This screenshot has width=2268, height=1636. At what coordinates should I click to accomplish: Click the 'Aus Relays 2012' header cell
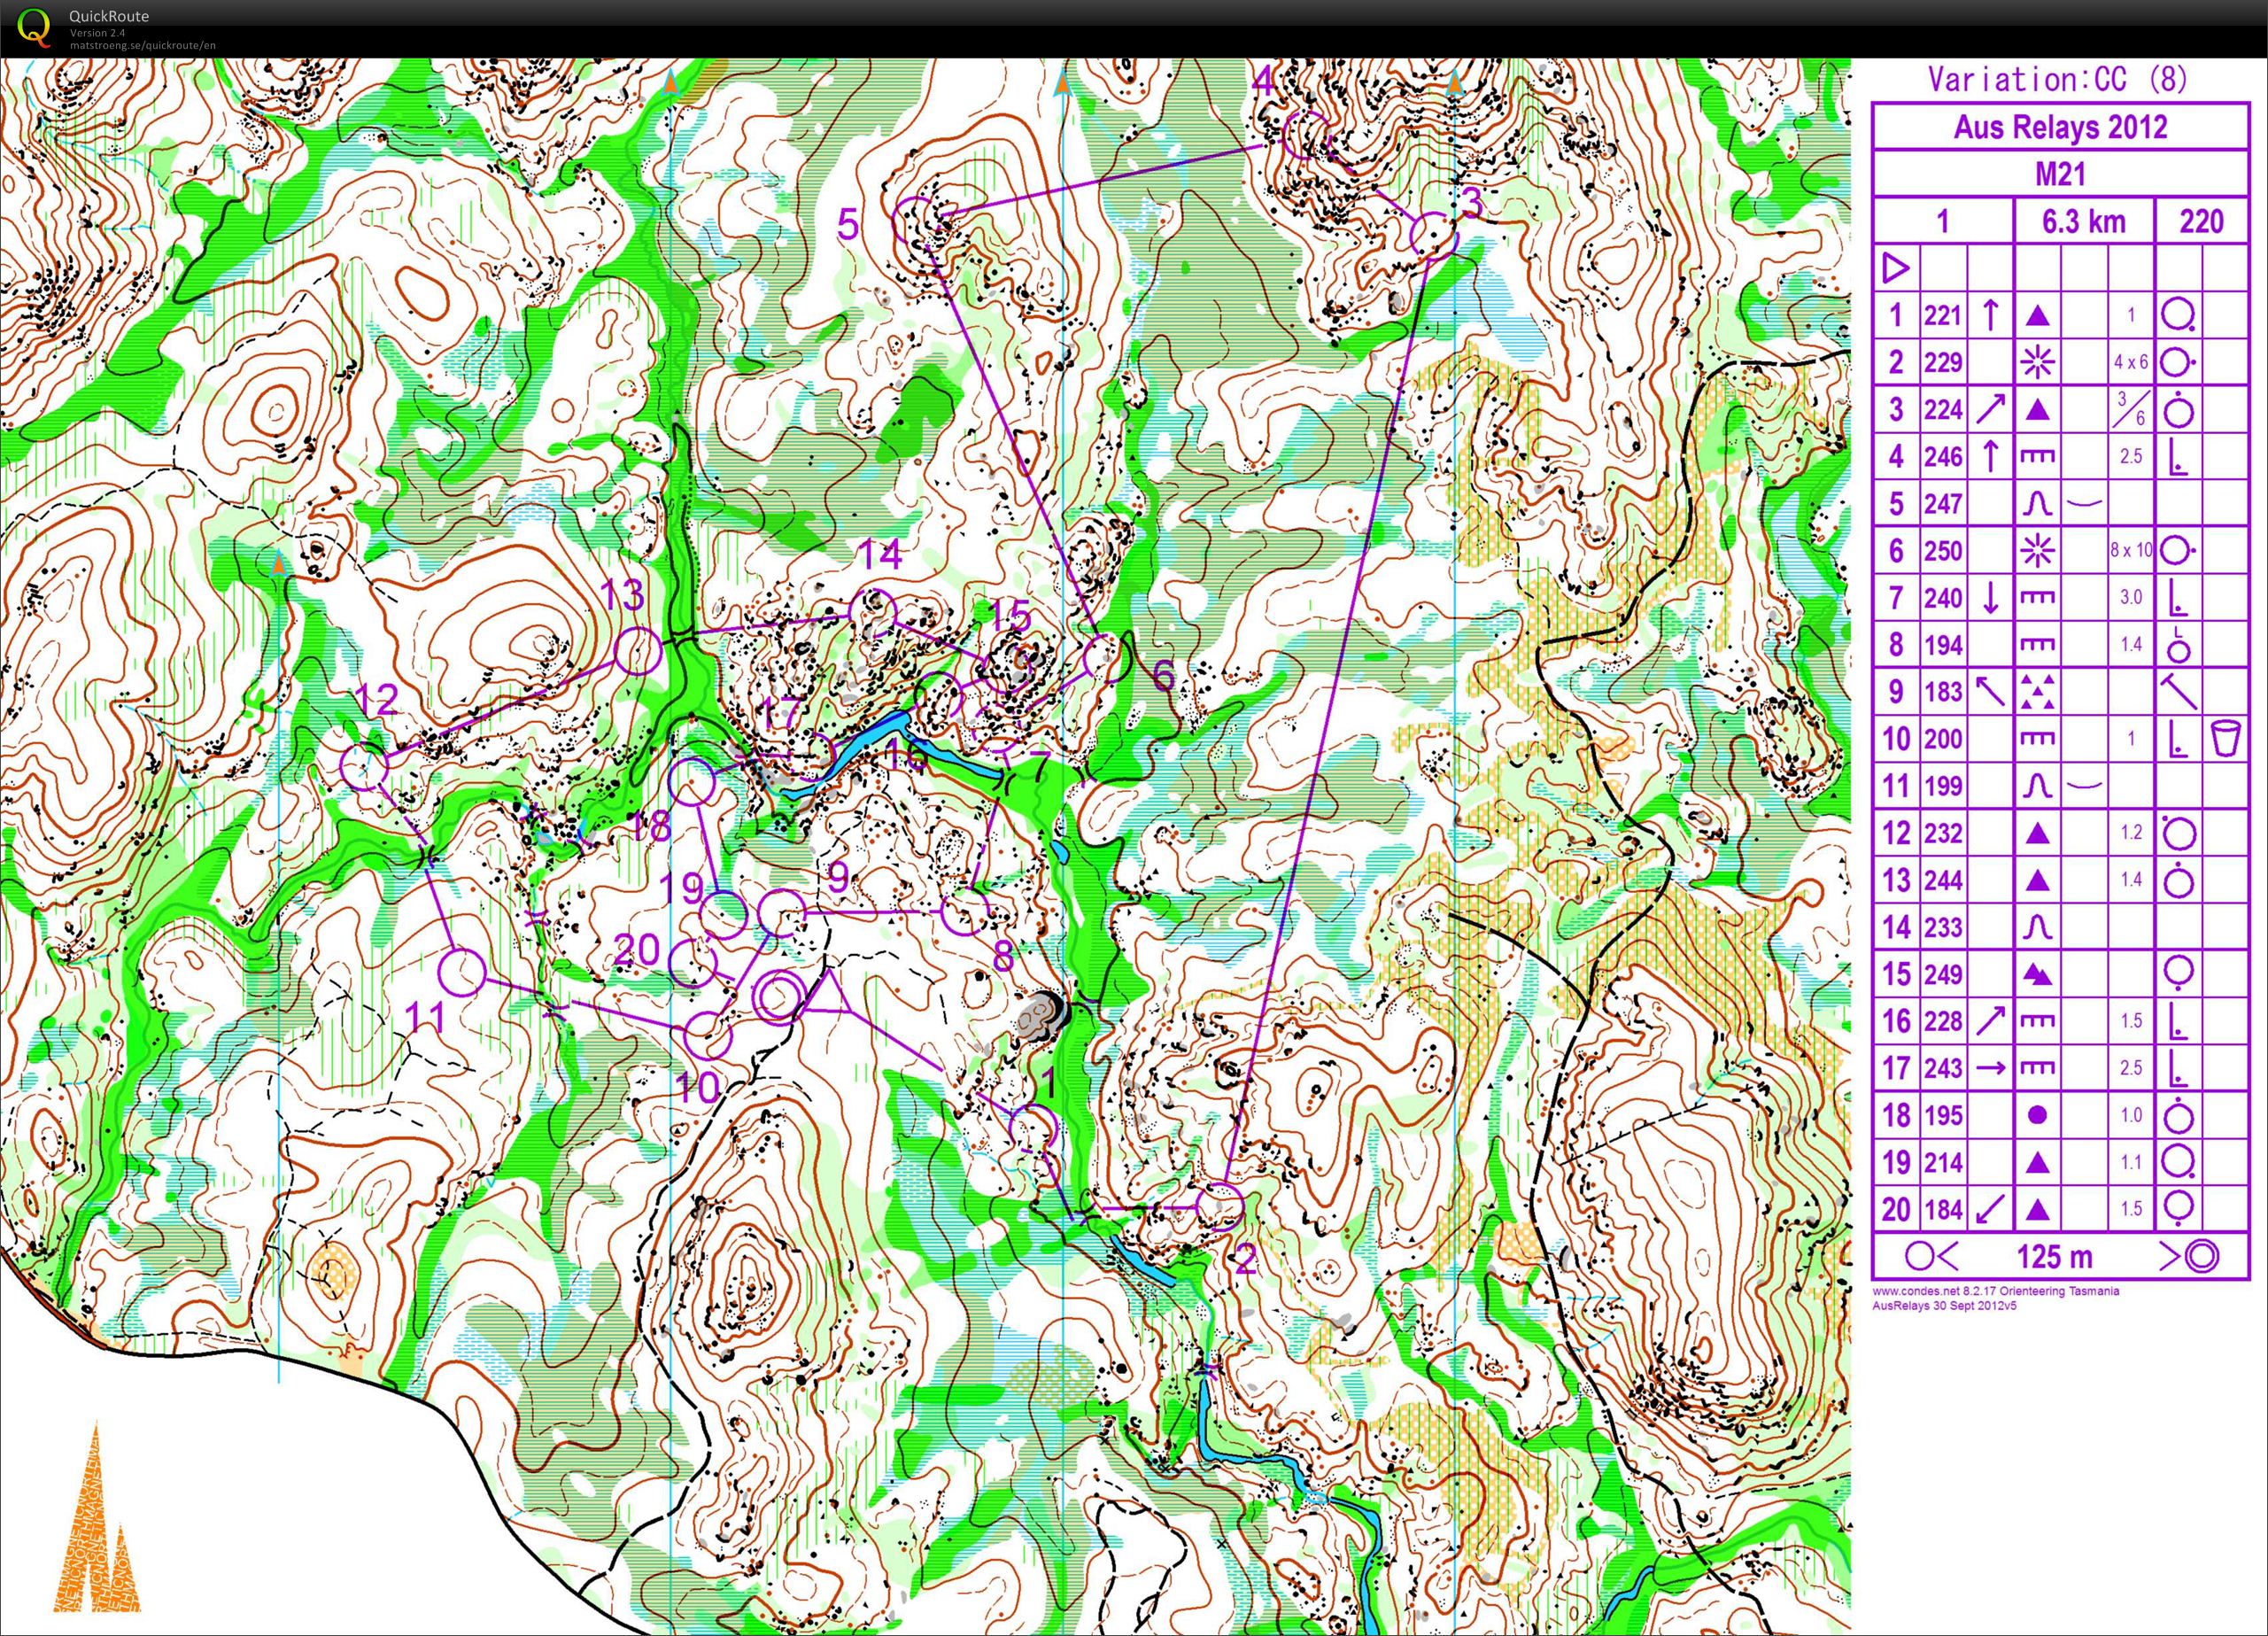(x=2060, y=127)
